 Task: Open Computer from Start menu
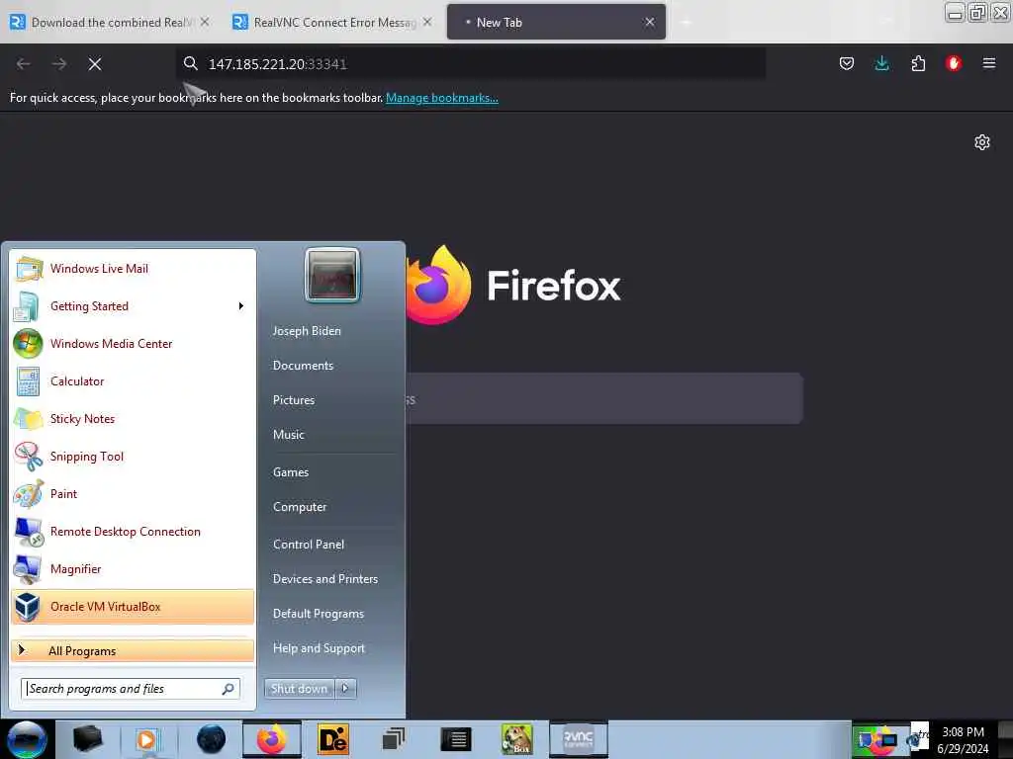click(x=300, y=507)
